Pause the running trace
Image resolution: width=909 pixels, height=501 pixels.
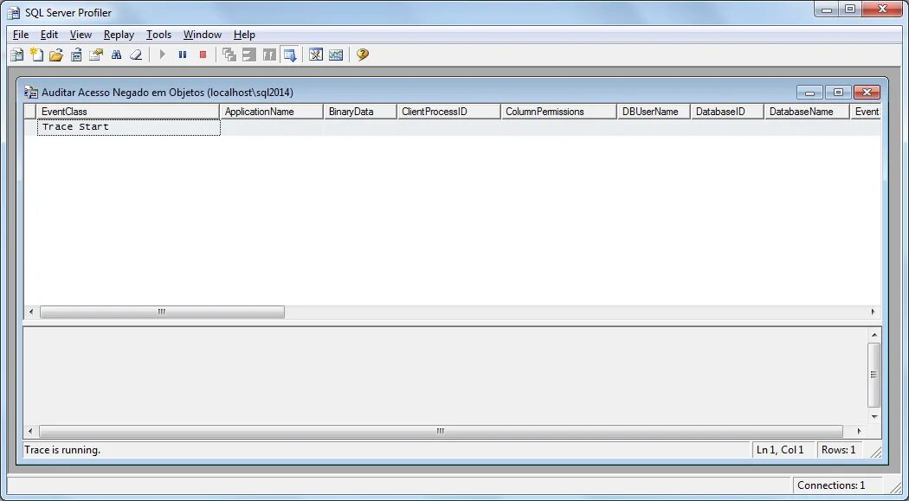[x=183, y=55]
